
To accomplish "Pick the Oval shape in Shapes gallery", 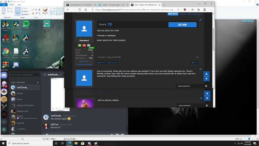I will pos(57,9).
